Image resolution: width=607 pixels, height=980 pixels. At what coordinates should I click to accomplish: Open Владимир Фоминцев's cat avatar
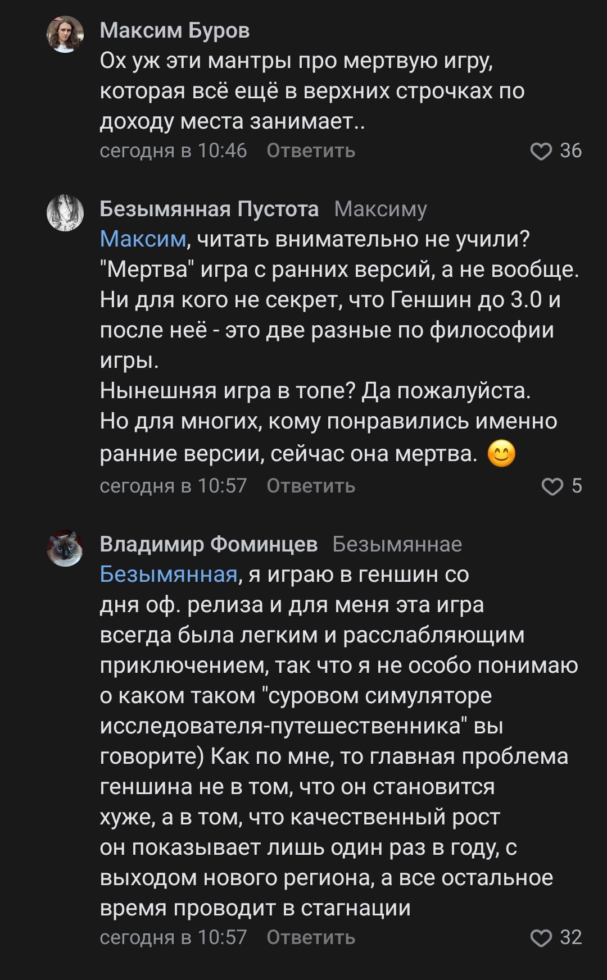pyautogui.click(x=65, y=548)
